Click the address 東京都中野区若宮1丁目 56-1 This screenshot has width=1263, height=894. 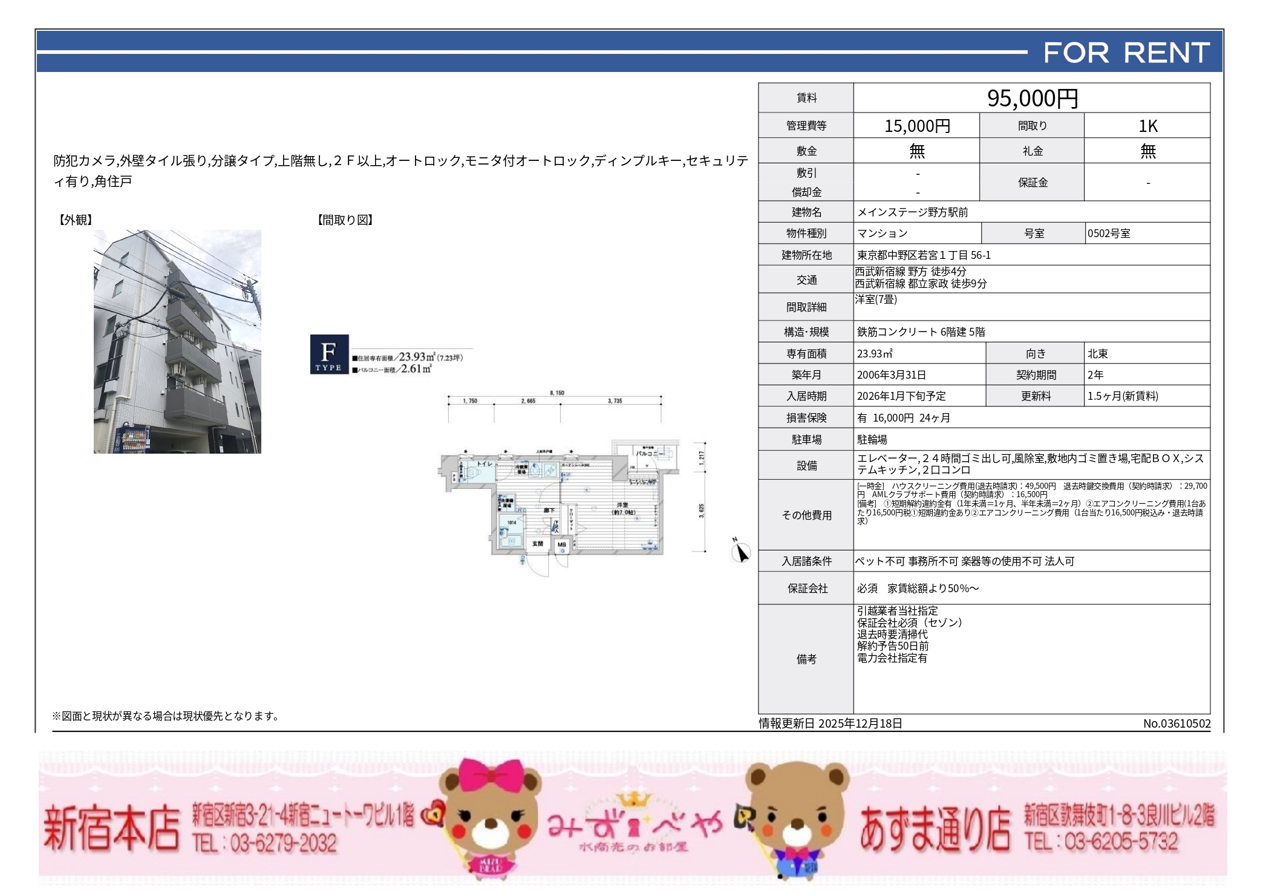point(924,255)
